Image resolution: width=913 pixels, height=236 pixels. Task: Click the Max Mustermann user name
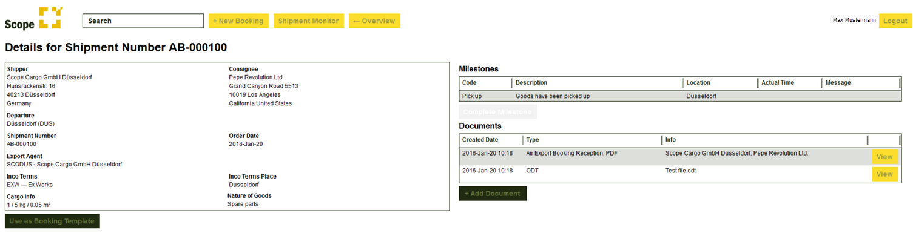pyautogui.click(x=854, y=20)
